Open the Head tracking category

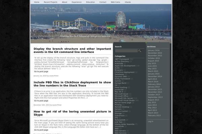coord(121,87)
